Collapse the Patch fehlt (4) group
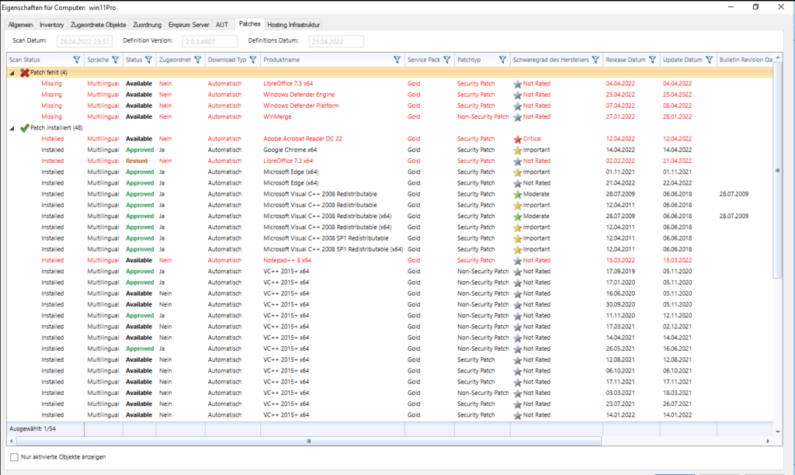This screenshot has height=475, width=795. [x=12, y=73]
